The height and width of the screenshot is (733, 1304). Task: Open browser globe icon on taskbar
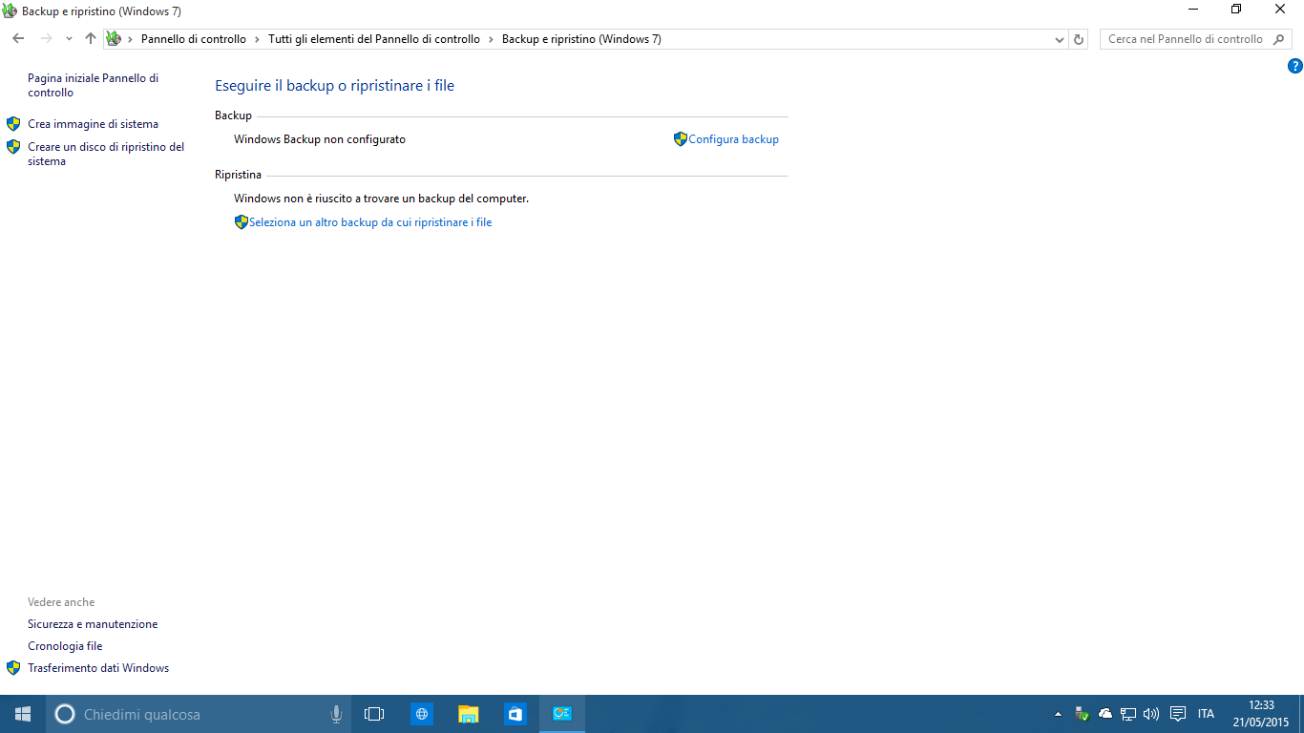(x=422, y=714)
